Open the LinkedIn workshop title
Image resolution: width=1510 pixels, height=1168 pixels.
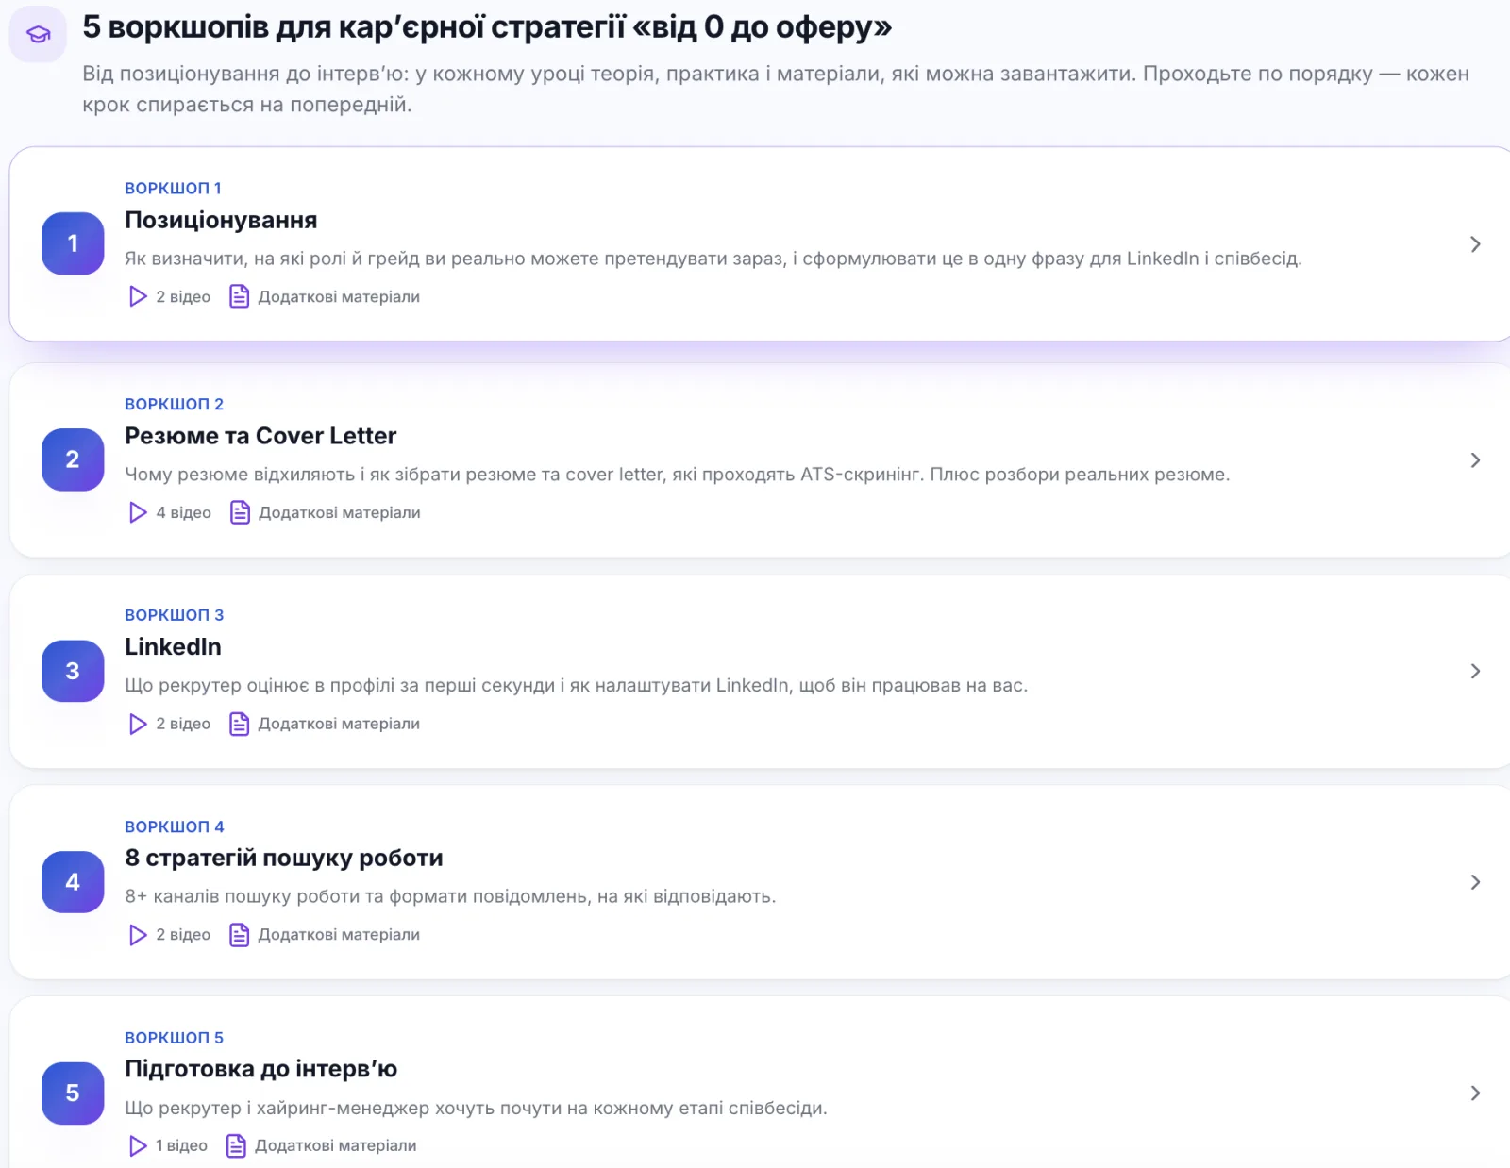(x=173, y=646)
